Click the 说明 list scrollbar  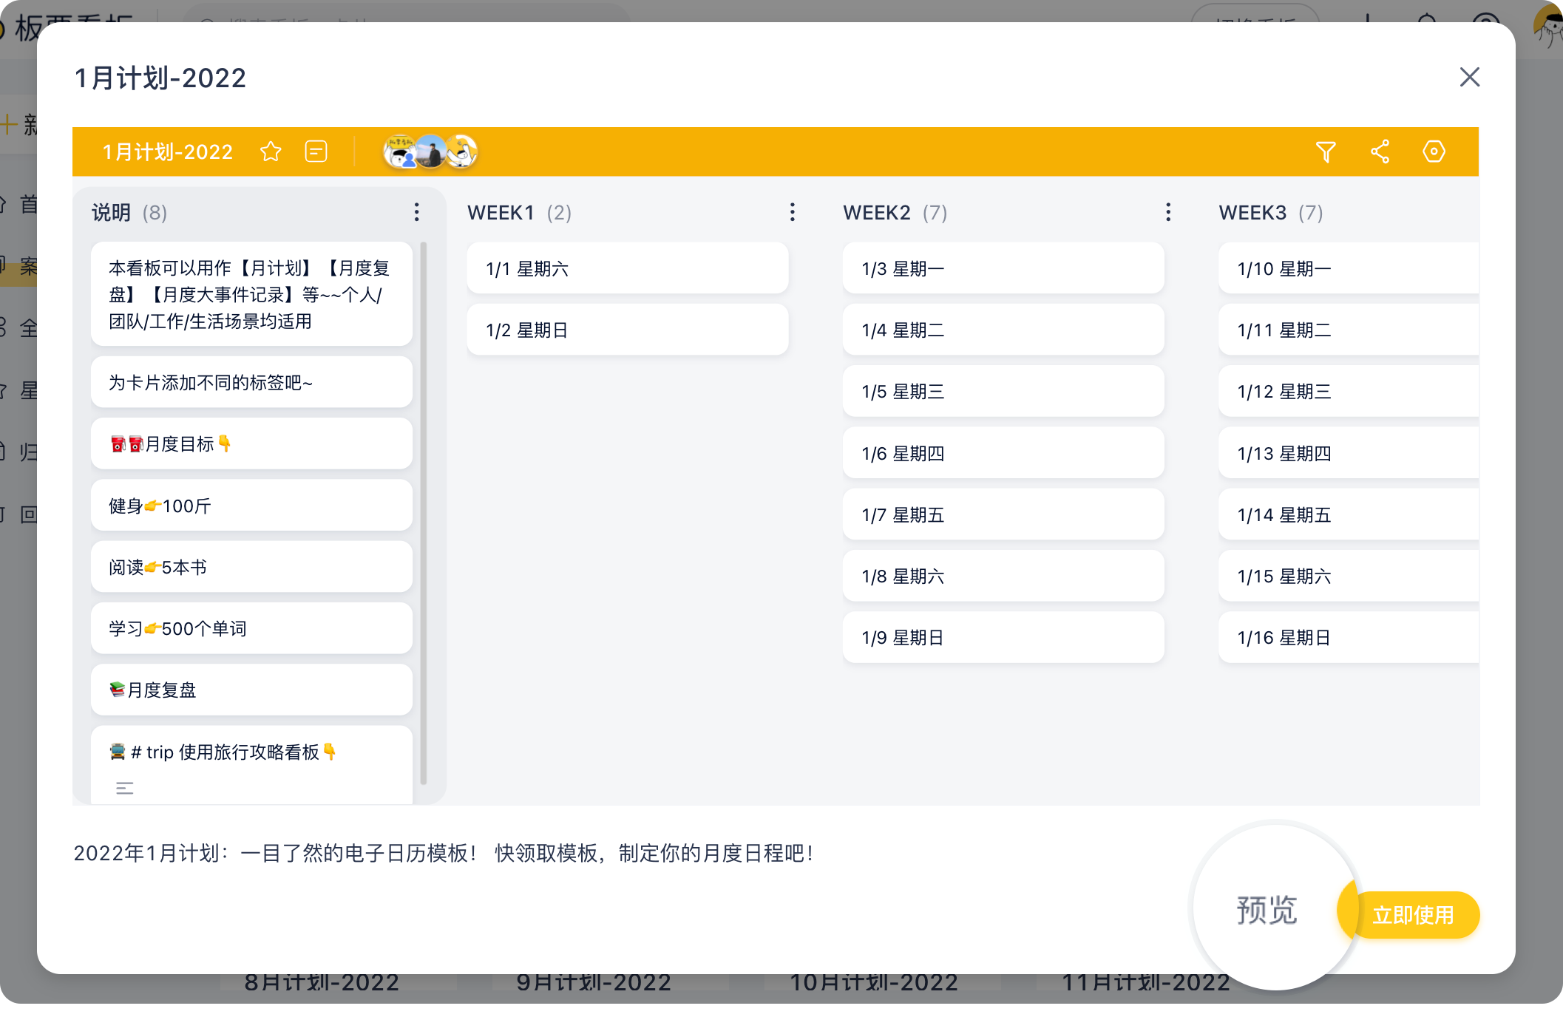(424, 512)
